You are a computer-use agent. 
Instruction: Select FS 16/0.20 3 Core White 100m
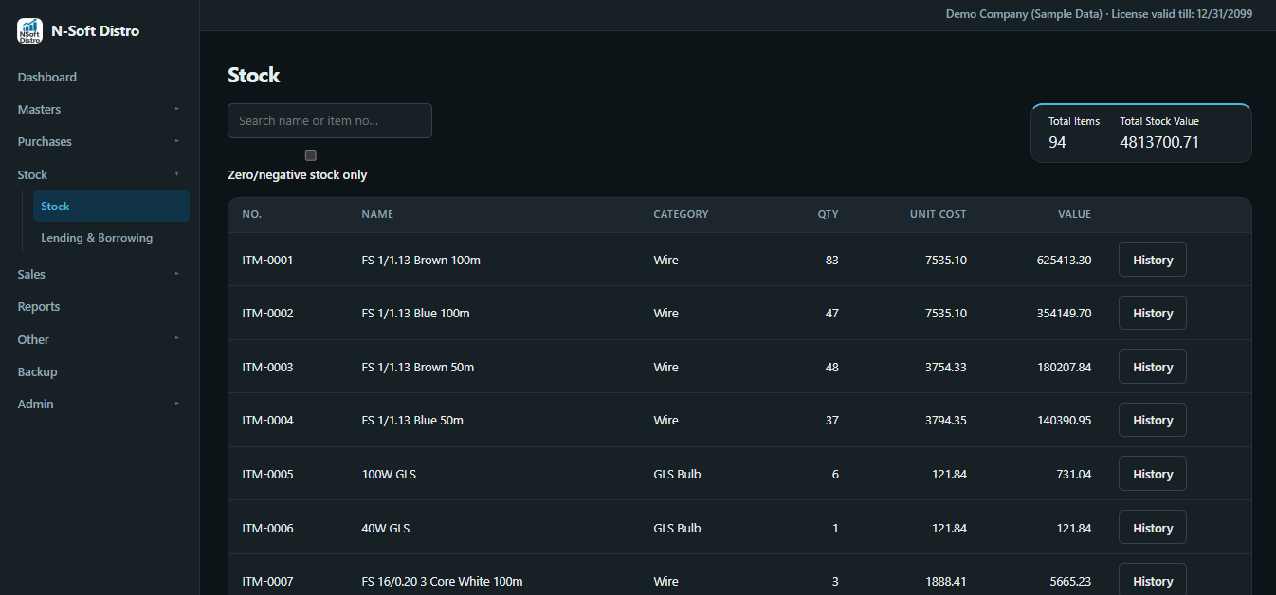point(442,581)
